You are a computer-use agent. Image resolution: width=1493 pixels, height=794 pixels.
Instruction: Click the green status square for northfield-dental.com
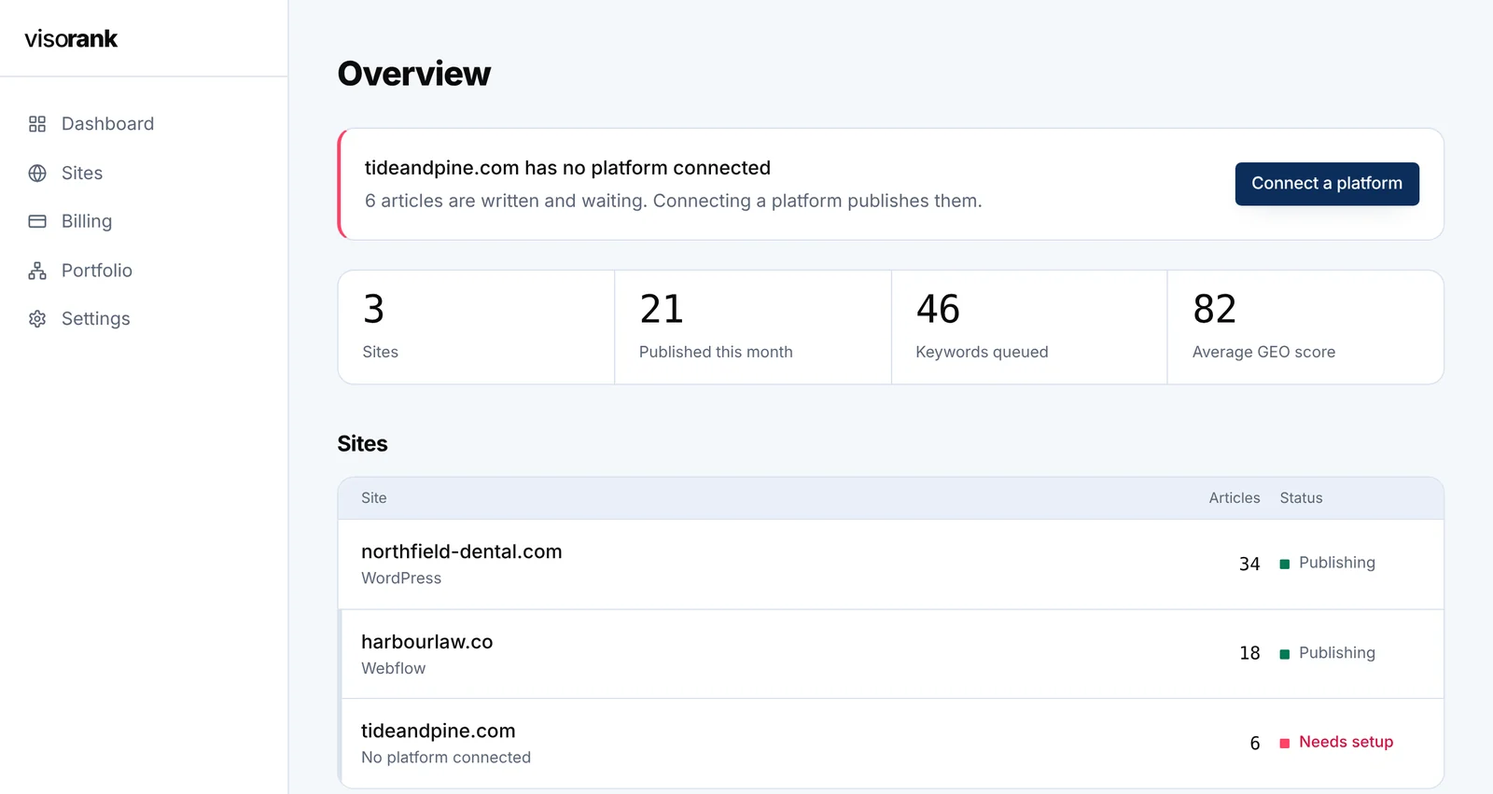pos(1284,564)
